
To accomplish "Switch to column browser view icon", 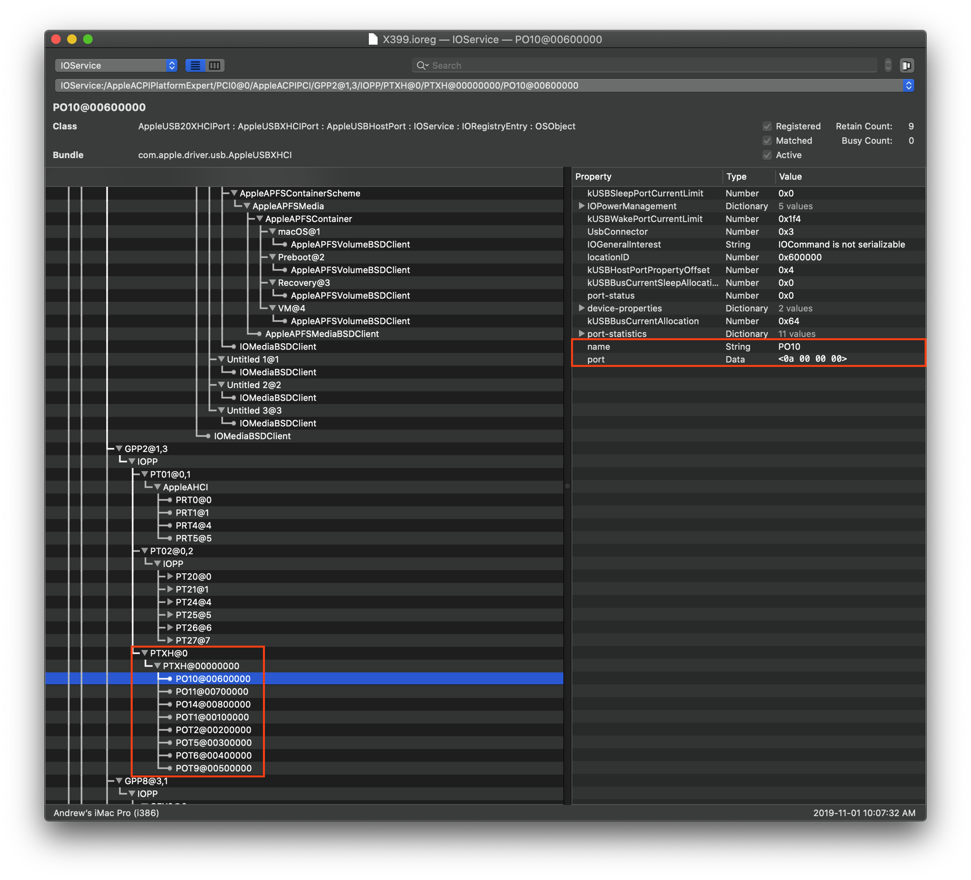I will point(215,65).
